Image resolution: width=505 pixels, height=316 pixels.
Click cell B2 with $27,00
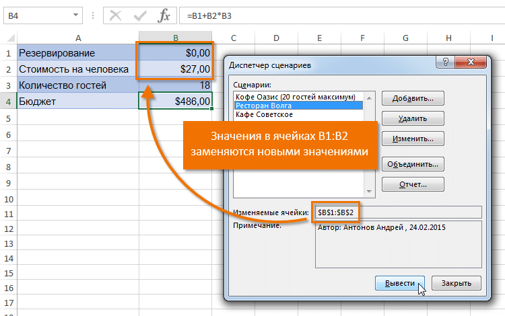[176, 69]
